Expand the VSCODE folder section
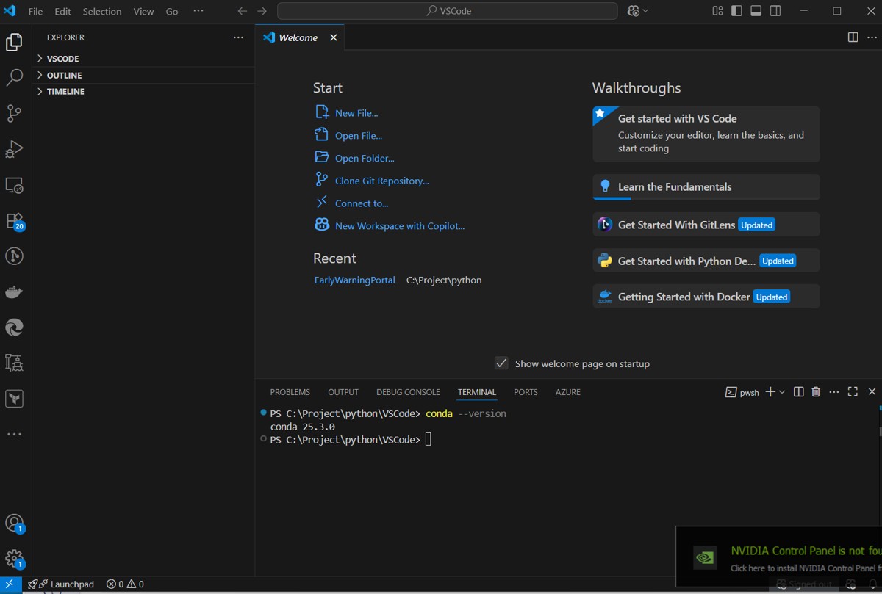882x594 pixels. pos(62,59)
